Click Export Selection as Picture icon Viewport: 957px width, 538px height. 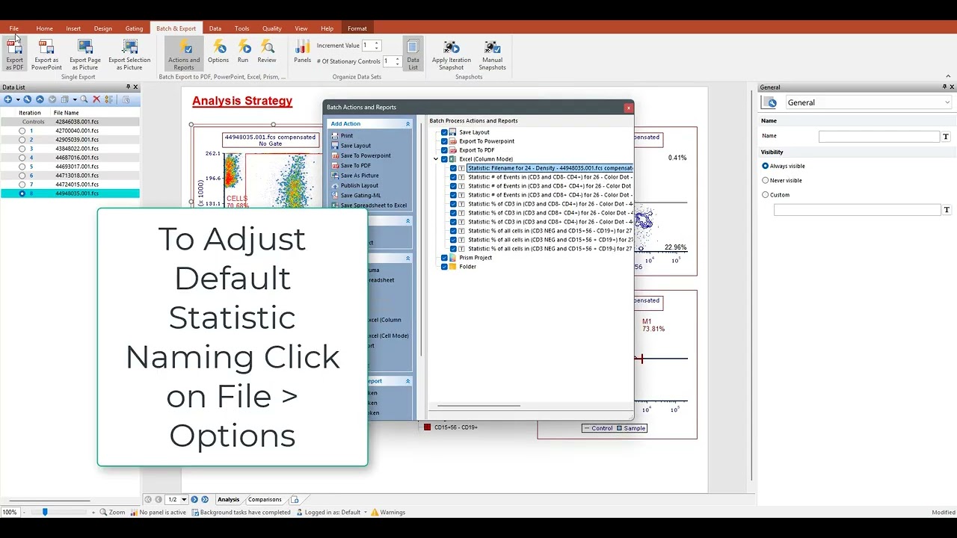point(129,55)
